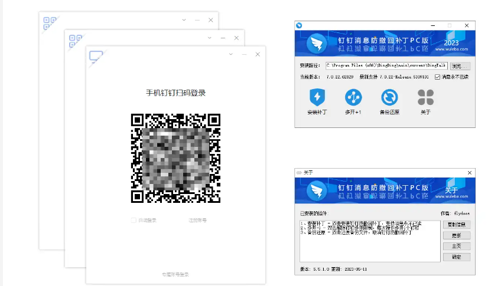Click the 浏览 browse button

click(460, 66)
